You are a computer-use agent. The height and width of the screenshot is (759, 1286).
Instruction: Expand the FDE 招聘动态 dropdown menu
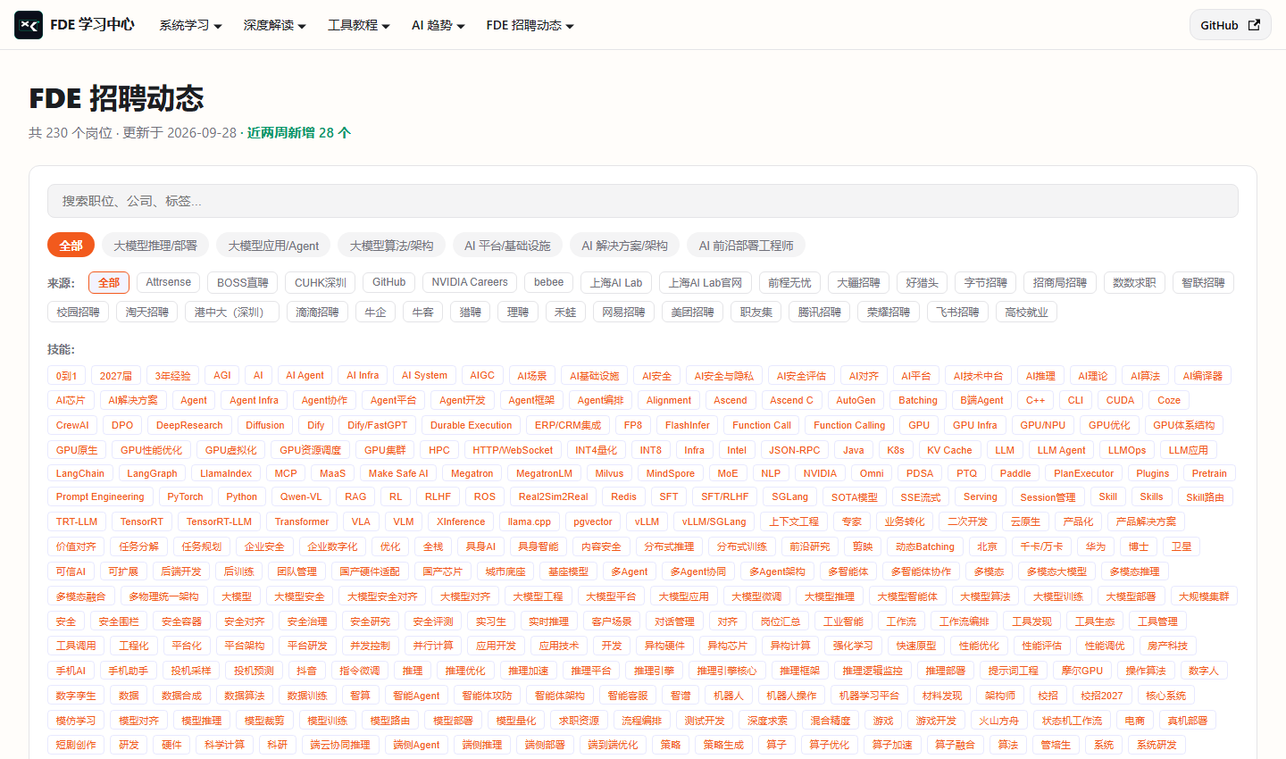(x=530, y=25)
